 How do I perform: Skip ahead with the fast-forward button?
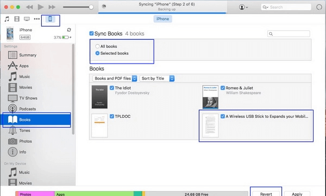[52, 7]
